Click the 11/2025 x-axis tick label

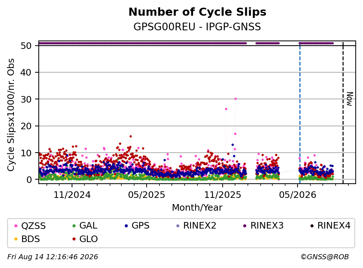coord(223,195)
